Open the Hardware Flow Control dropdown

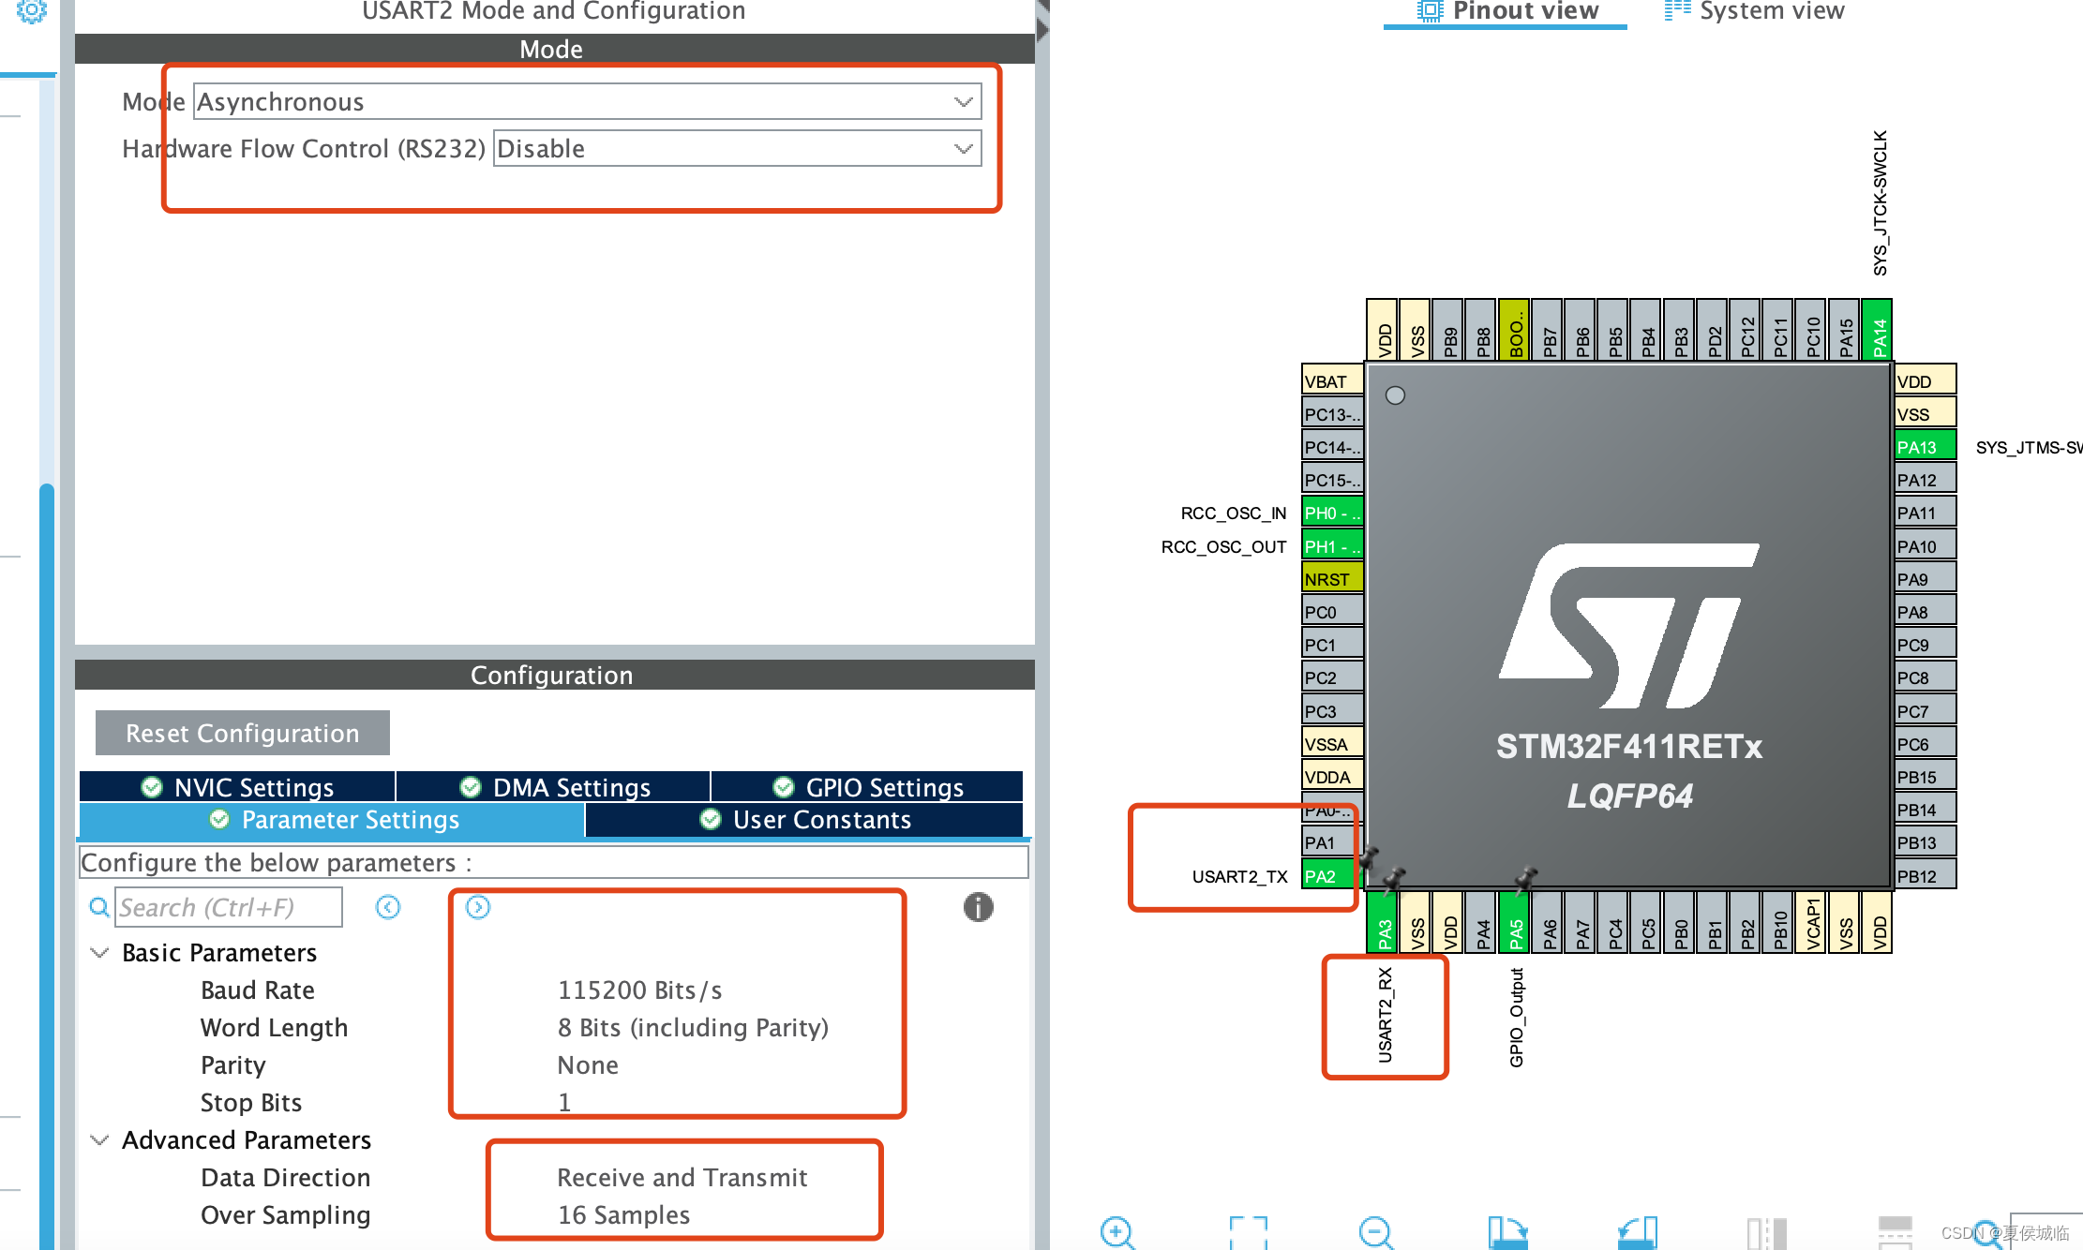click(737, 148)
